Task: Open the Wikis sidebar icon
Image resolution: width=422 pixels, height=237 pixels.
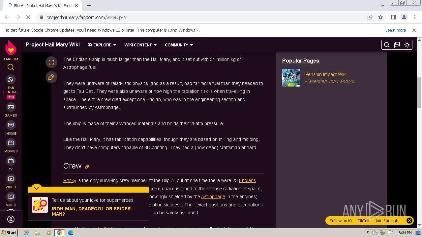Action: pos(11,197)
